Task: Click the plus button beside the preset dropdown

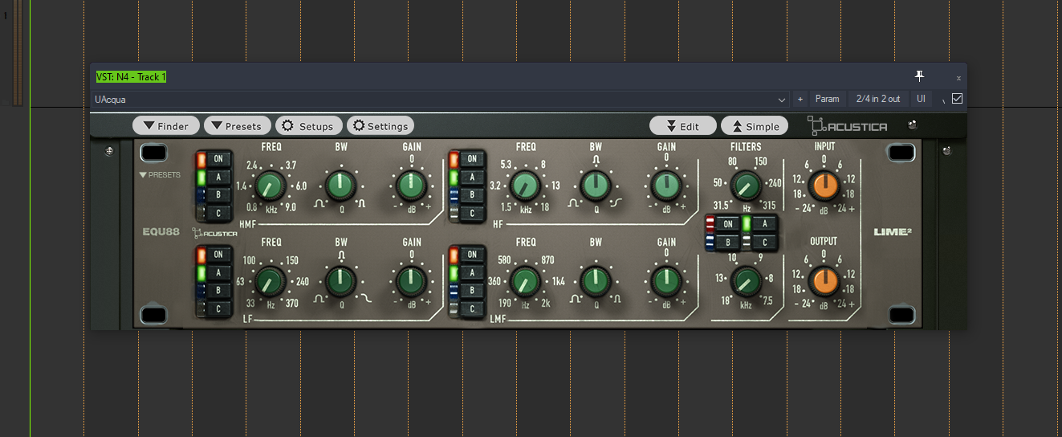Action: 800,100
